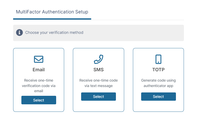Choose the SMS verification card
The width and height of the screenshot is (204, 118).
[x=98, y=97]
